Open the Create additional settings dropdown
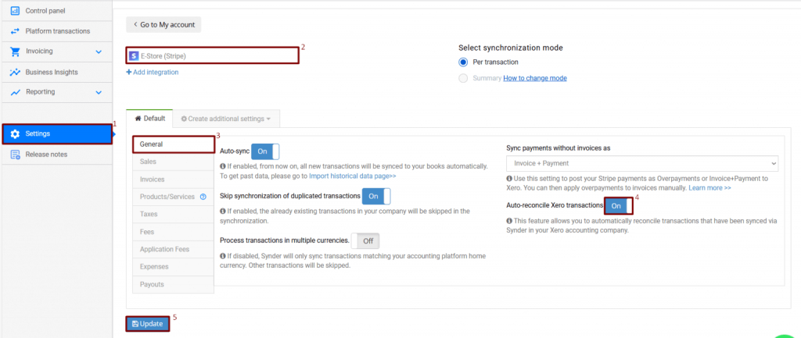The width and height of the screenshot is (801, 338). coord(226,119)
